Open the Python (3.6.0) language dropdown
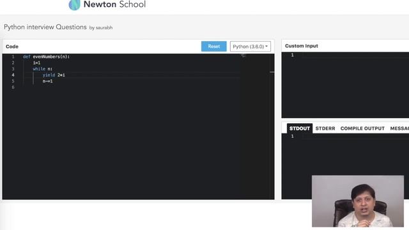409x230 pixels. [250, 47]
